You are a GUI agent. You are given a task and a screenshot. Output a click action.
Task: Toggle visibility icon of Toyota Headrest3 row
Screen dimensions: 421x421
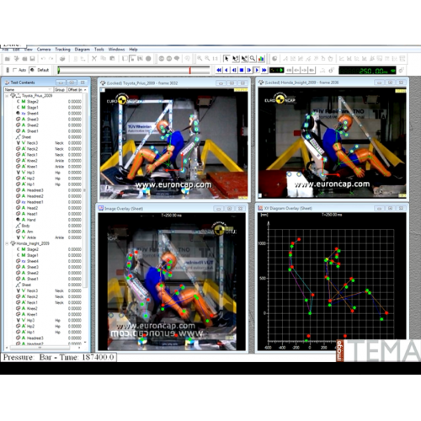tap(18, 190)
